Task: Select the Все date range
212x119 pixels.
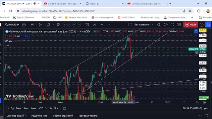Action: 56,108
